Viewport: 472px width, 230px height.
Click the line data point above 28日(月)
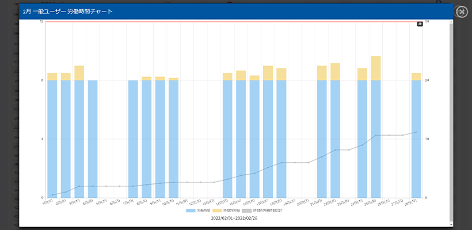coord(416,132)
